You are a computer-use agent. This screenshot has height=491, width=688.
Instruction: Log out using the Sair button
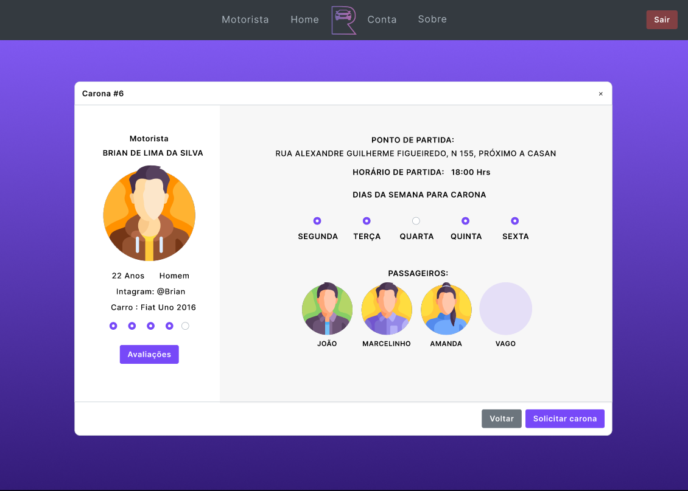[662, 19]
